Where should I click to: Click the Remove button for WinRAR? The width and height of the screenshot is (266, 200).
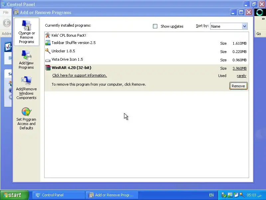point(238,86)
